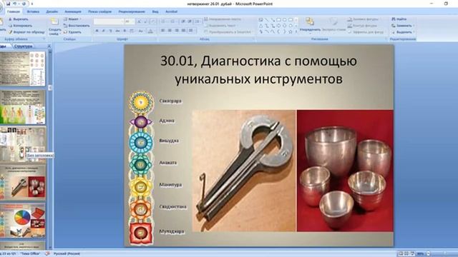Open the font name combo box

click(x=109, y=21)
